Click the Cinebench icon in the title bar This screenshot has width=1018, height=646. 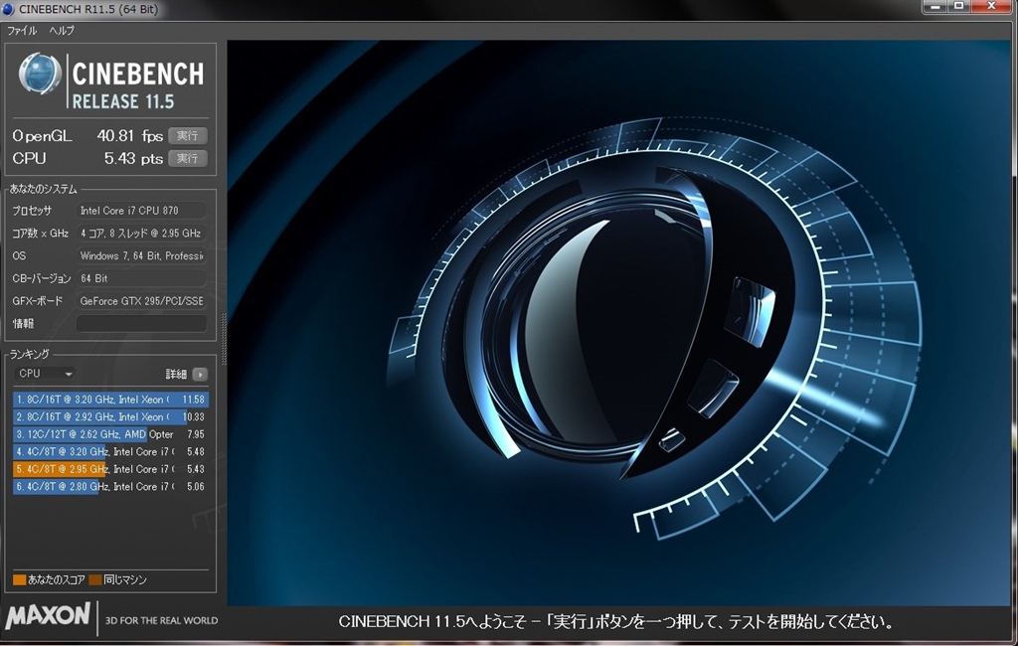point(9,9)
